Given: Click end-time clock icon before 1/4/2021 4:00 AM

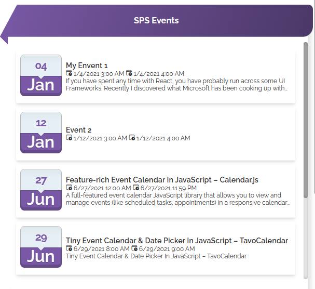Looking at the screenshot, I should point(129,73).
